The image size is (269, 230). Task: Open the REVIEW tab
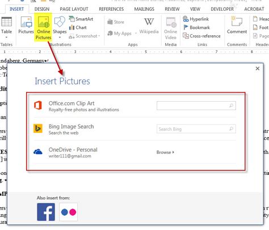tap(172, 9)
